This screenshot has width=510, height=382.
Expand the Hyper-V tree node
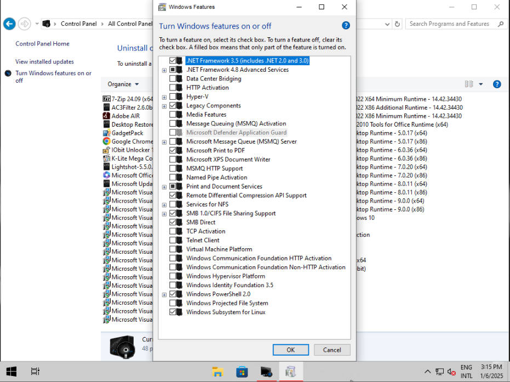tap(164, 98)
